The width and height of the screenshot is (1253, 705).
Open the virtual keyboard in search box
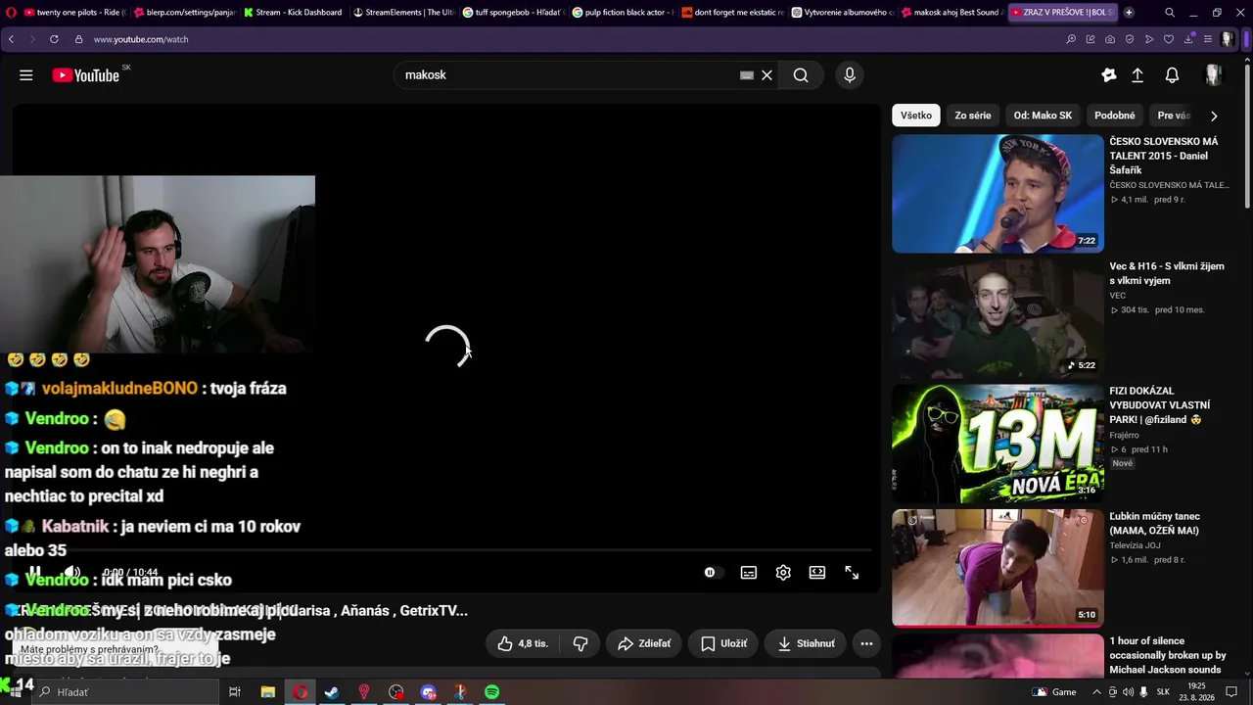tap(747, 75)
